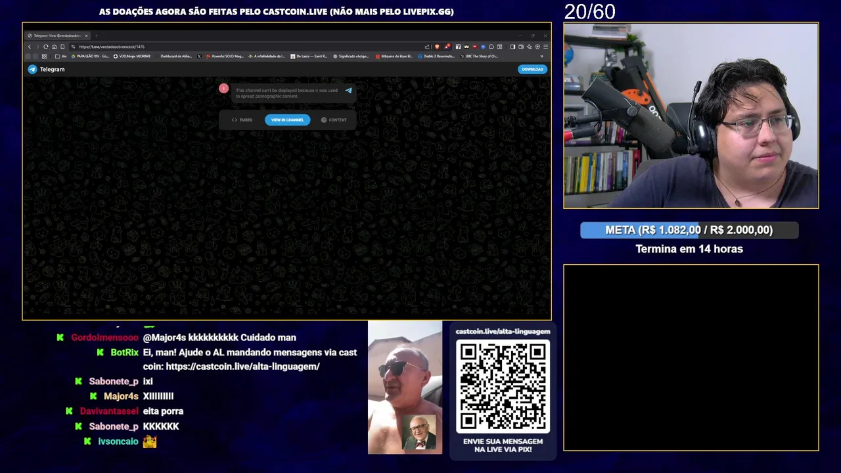Click 'Termina em 14 horas' text

point(689,249)
